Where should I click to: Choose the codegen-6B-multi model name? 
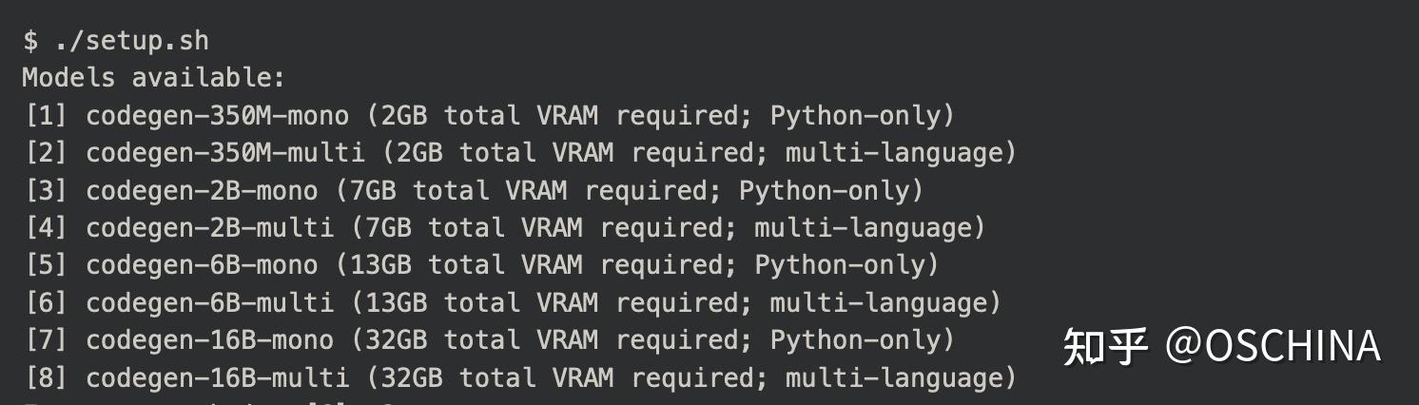(x=209, y=303)
